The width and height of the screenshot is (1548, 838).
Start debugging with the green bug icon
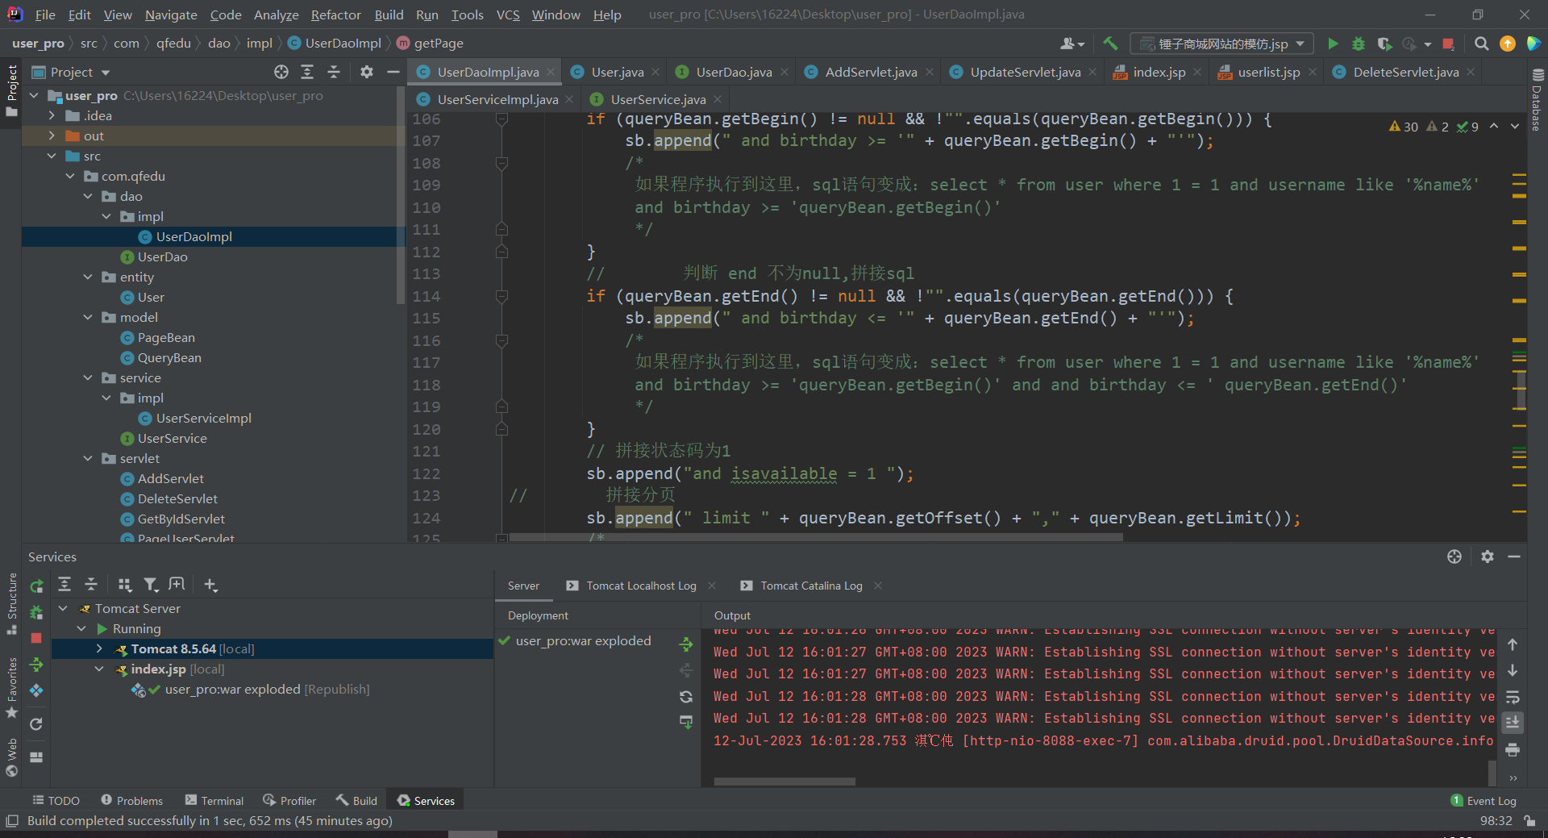click(x=1359, y=44)
